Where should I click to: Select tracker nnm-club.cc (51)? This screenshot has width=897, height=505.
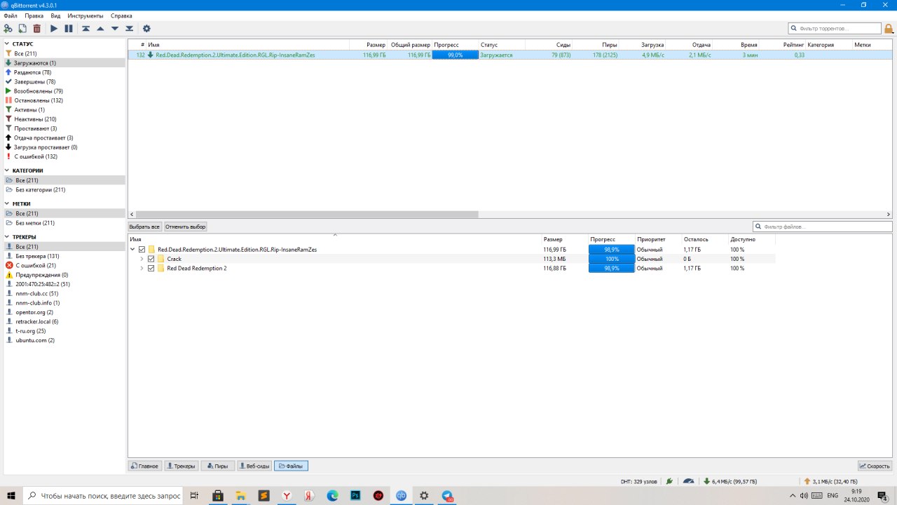[64, 293]
